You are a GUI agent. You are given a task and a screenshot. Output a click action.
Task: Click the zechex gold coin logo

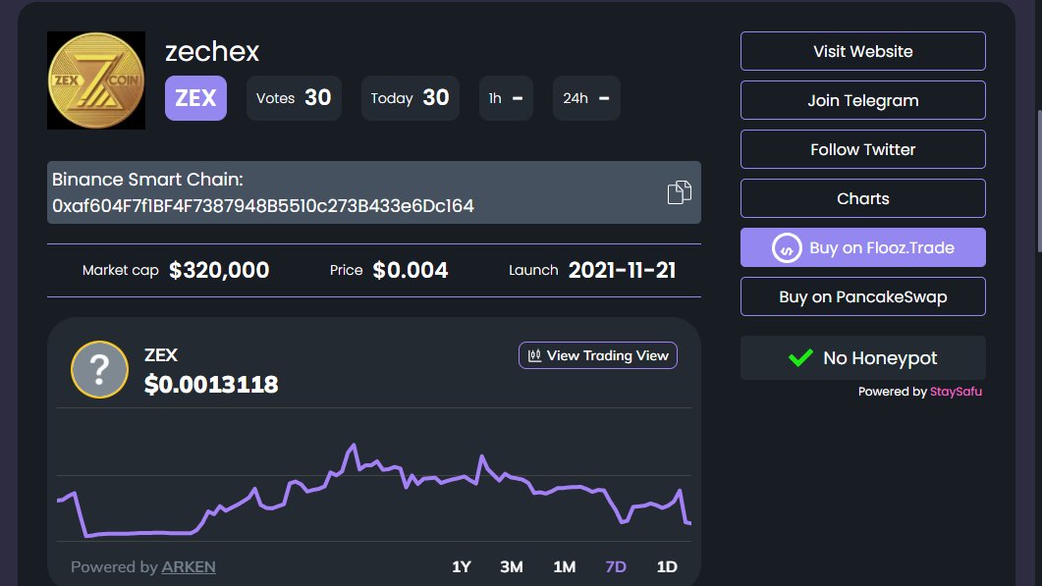96,80
